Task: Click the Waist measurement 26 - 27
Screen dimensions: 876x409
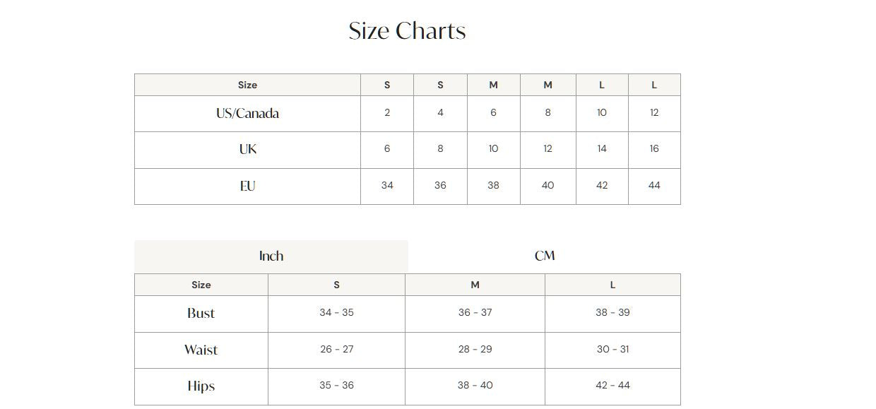Action: (336, 350)
